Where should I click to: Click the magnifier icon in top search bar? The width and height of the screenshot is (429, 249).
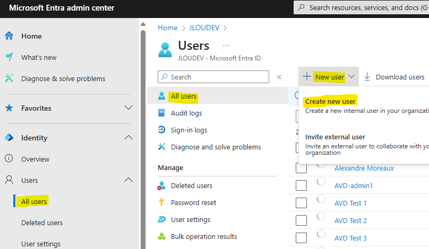coord(301,7)
